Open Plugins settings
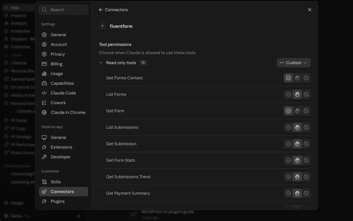This screenshot has height=221, width=353. pos(63,201)
